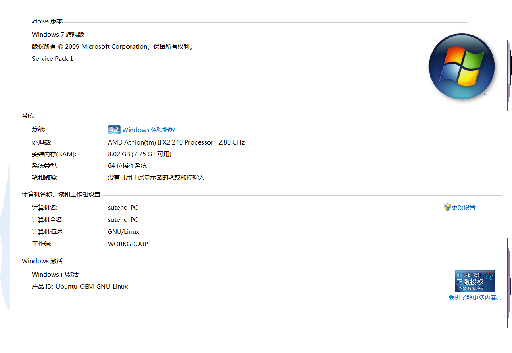The height and width of the screenshot is (353, 512).
Task: Click the suteng-PC value next to 计算机名
Action: click(x=123, y=208)
